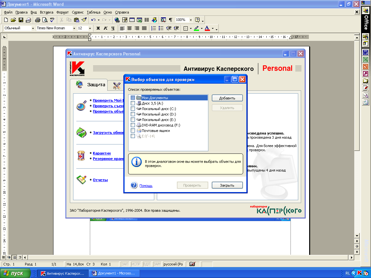The image size is (371, 278).
Task: Open the font size 12 dropdown
Action: (x=90, y=28)
